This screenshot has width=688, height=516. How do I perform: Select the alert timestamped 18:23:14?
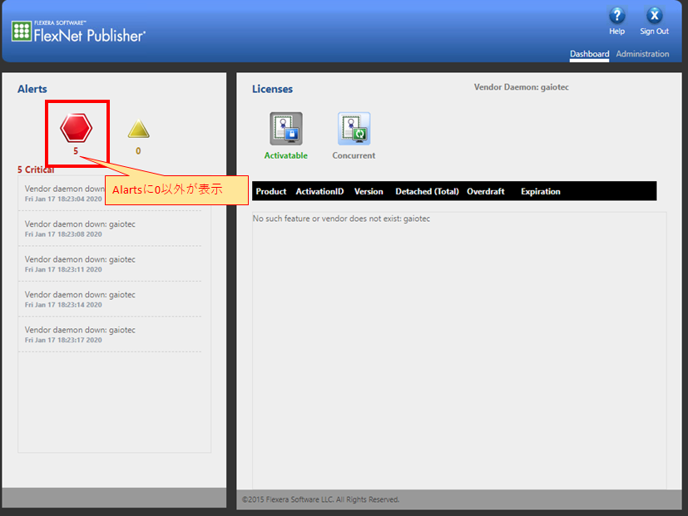coord(110,299)
